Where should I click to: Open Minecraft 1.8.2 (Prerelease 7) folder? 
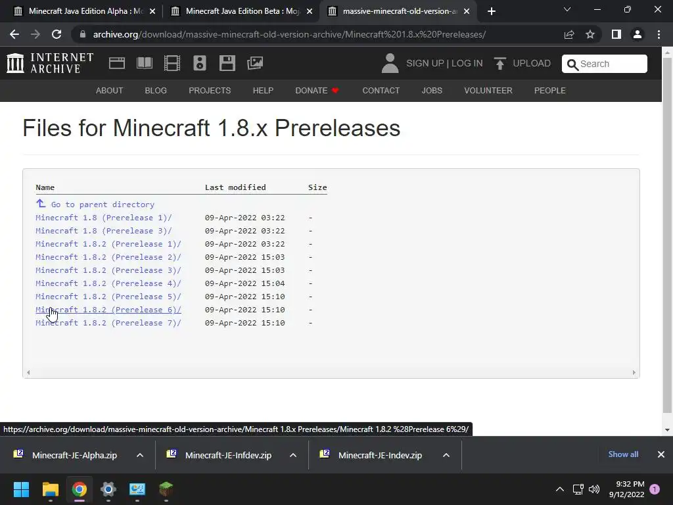click(108, 323)
